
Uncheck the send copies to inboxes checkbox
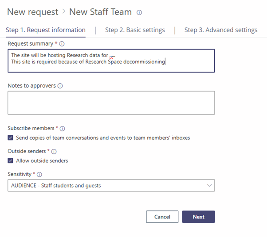coord(11,138)
